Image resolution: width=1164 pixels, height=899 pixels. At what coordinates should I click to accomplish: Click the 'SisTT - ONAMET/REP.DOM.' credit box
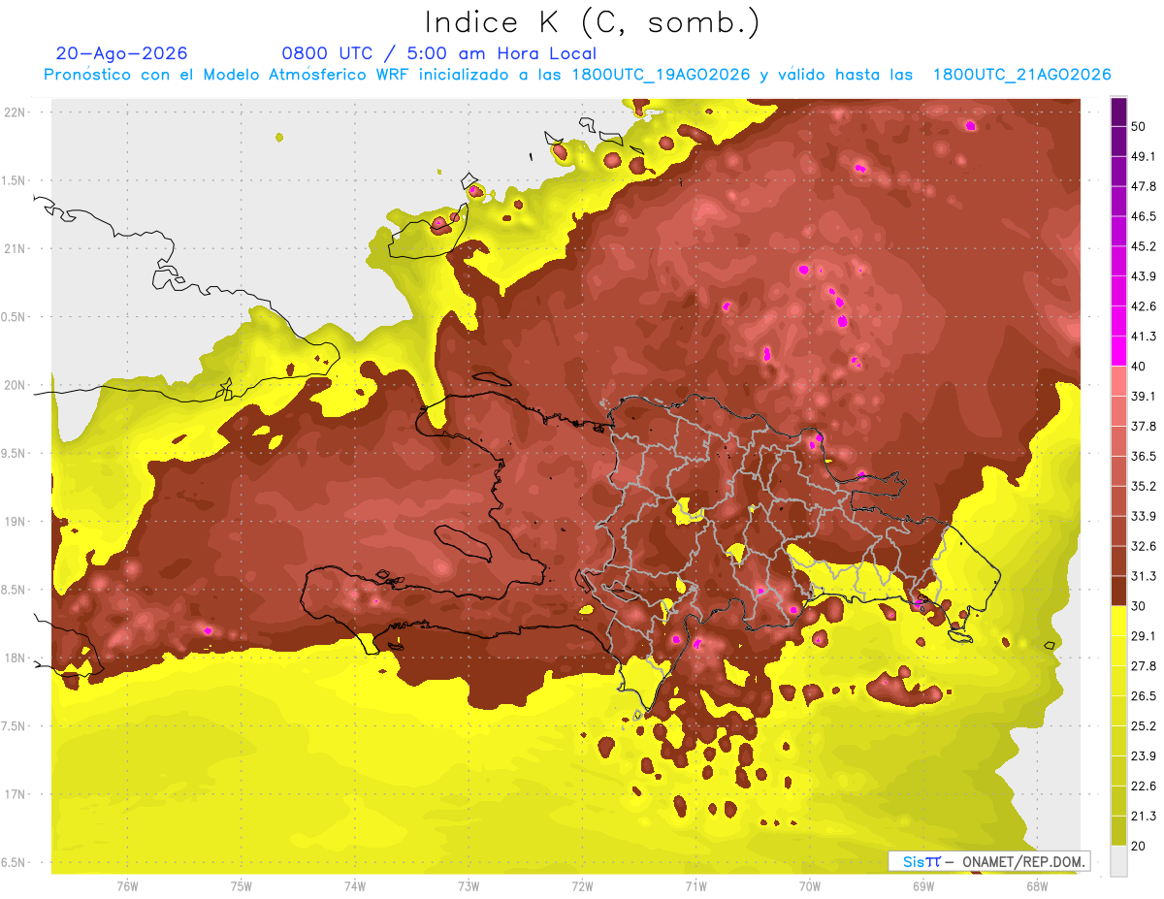[988, 861]
